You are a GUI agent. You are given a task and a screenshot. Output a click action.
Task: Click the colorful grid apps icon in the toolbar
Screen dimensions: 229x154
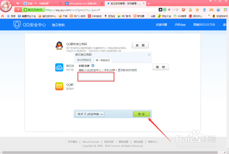(225, 10)
